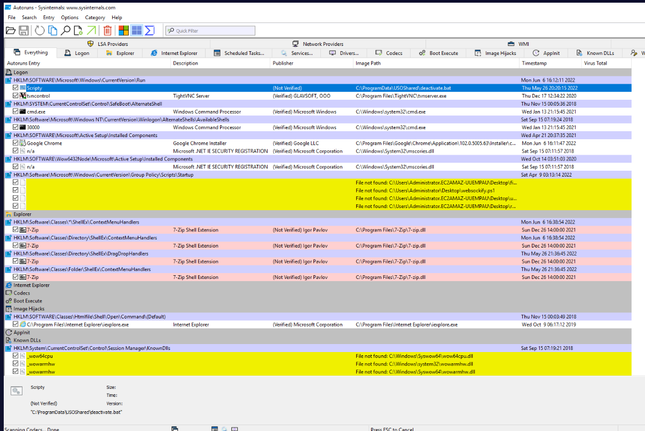Click the iexplore.exe entry icon
This screenshot has width=645, height=431.
pyautogui.click(x=23, y=324)
